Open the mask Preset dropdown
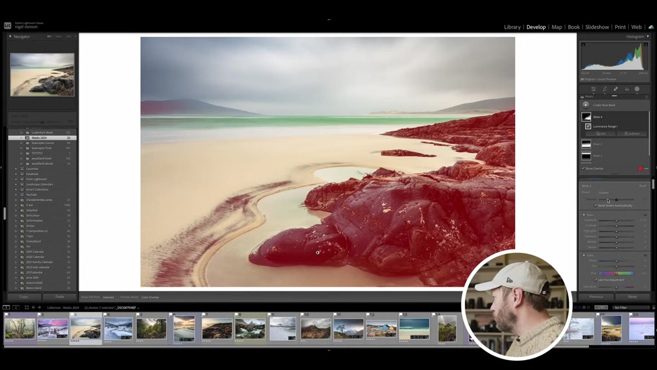This screenshot has width=657, height=370. tap(603, 193)
